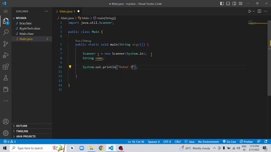Viewport: 271px width, 152px height.
Task: Place cursor on line 8 String name
Action: point(94,58)
